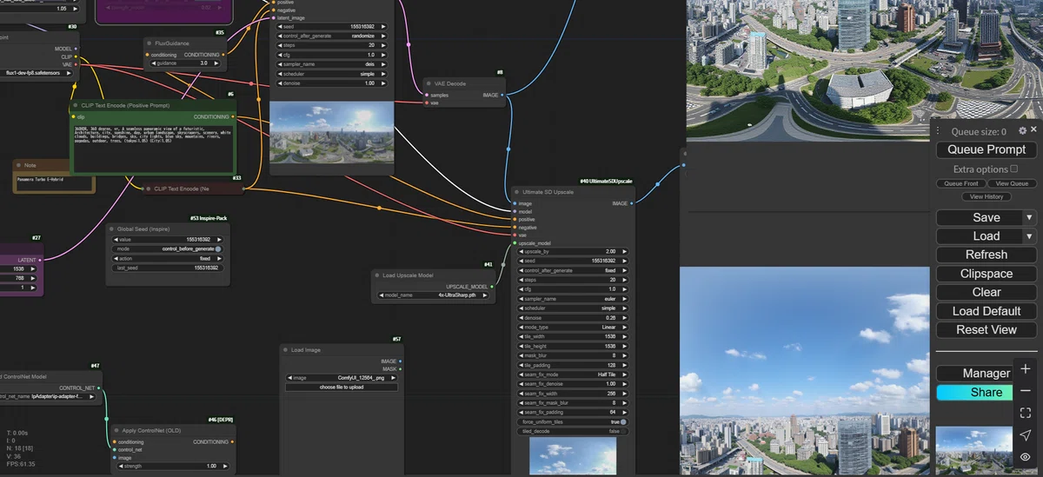Screen dimensions: 1043x477
Task: Click the KSampler seed value 155316392
Action: coord(330,26)
